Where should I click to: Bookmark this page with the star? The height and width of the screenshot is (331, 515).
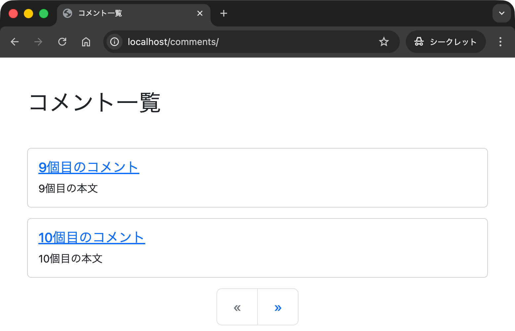(x=384, y=42)
